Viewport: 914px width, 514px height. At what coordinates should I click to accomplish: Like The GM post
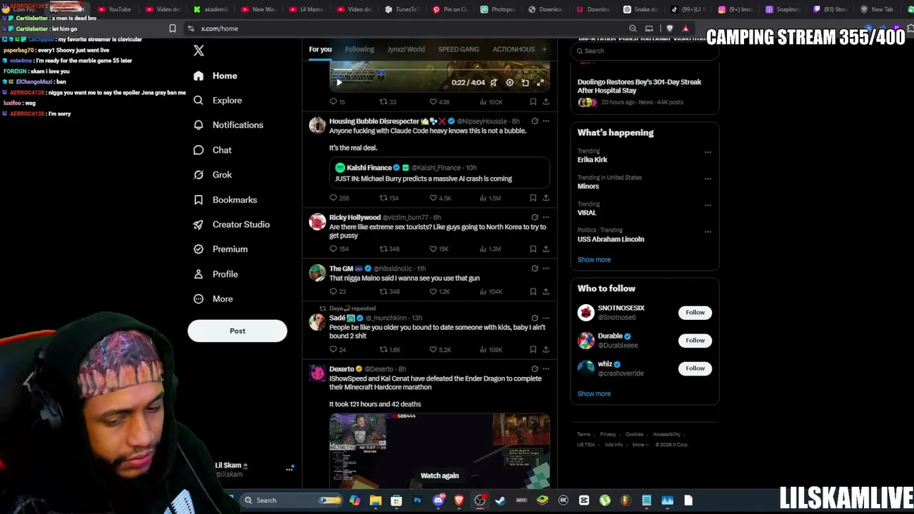tap(440, 291)
